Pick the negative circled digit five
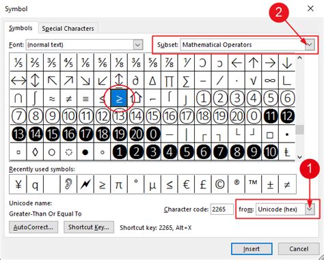 pyautogui.click(x=186, y=152)
